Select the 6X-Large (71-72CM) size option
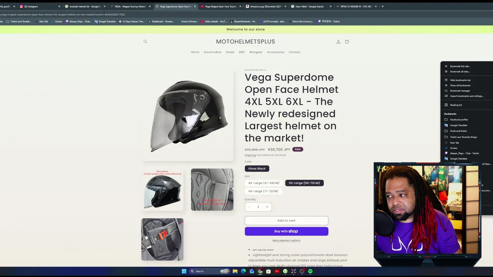The height and width of the screenshot is (277, 493). pyautogui.click(x=263, y=191)
